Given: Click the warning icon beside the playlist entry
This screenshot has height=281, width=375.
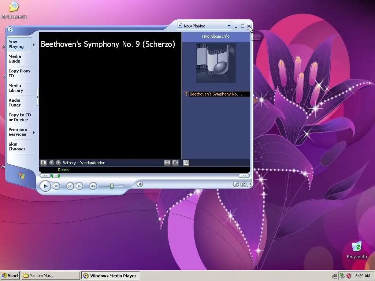Looking at the screenshot, I should point(186,94).
